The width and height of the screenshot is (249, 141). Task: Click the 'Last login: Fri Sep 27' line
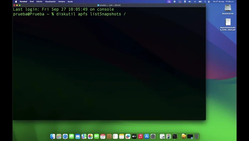[63, 9]
